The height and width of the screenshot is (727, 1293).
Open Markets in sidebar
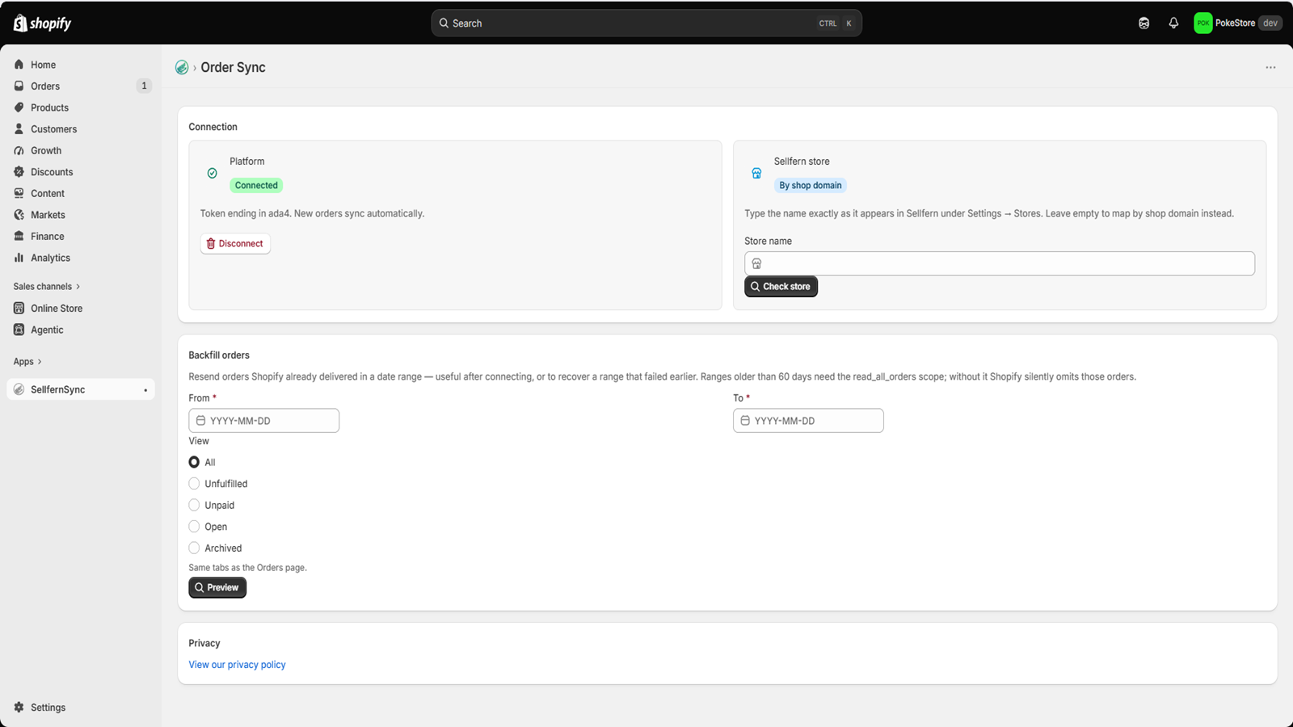click(81, 215)
